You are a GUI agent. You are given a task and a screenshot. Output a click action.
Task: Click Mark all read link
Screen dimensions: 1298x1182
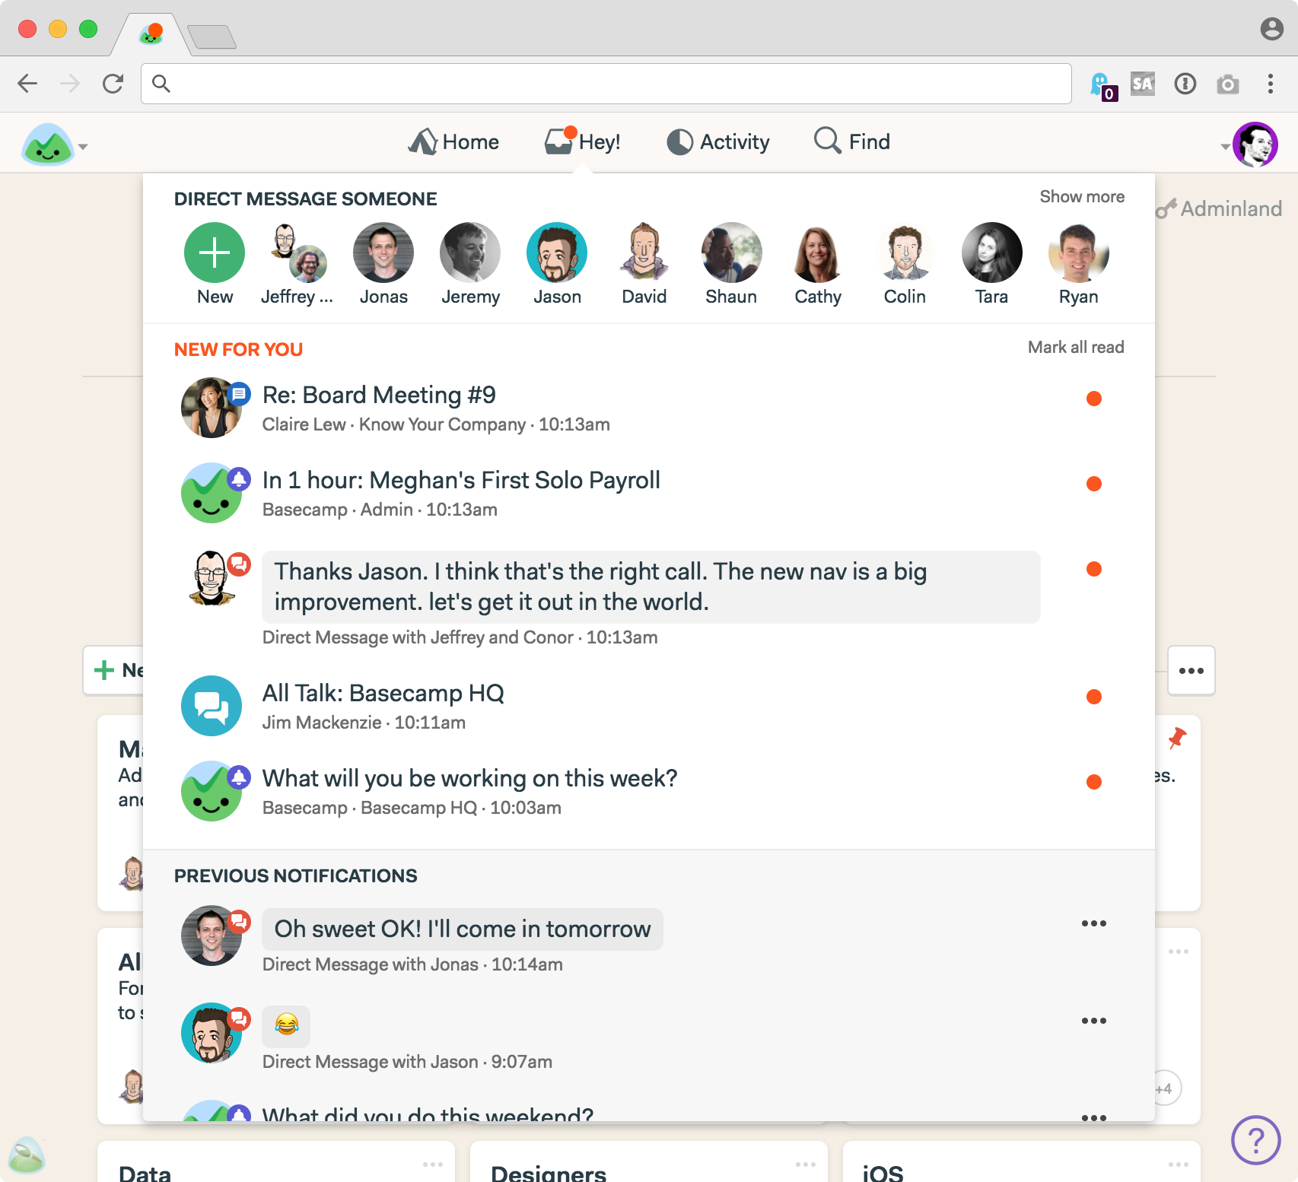(x=1076, y=348)
